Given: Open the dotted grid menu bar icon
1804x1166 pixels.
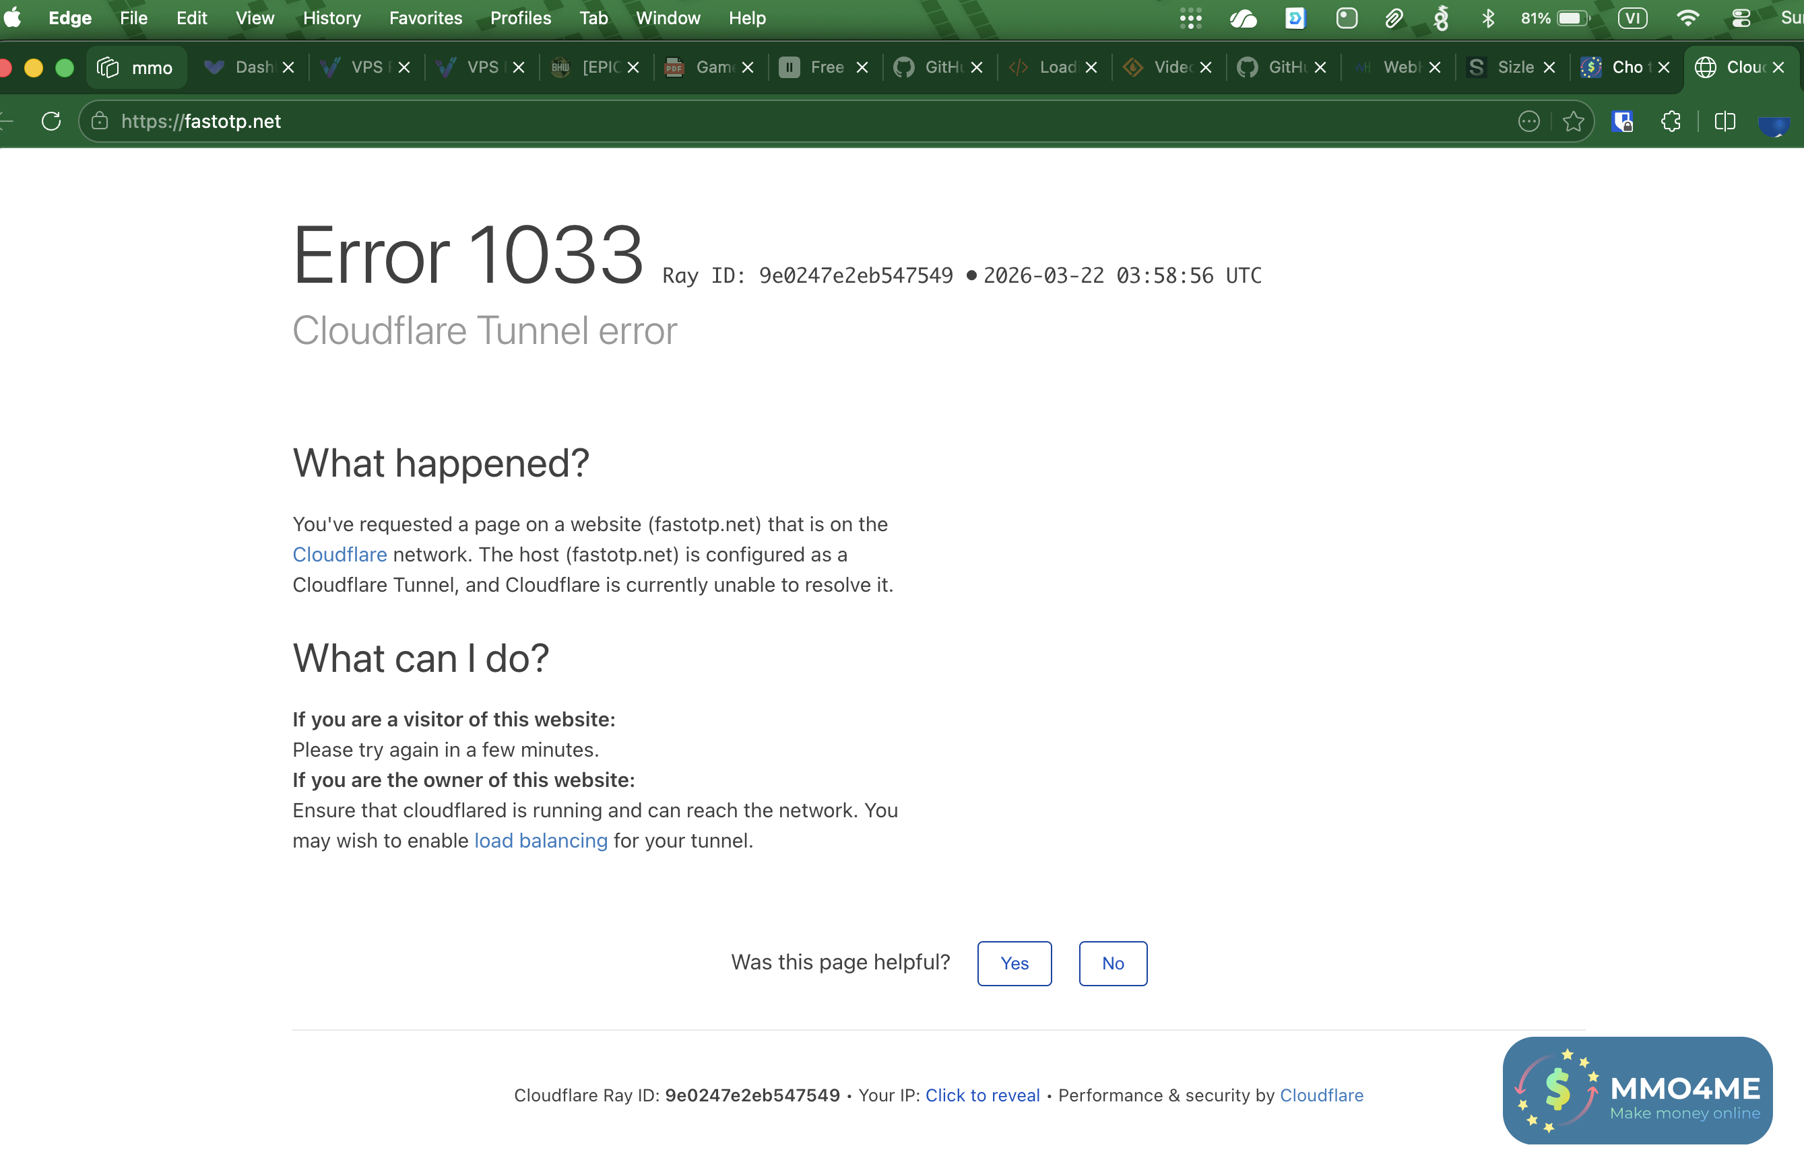Looking at the screenshot, I should click(x=1190, y=18).
